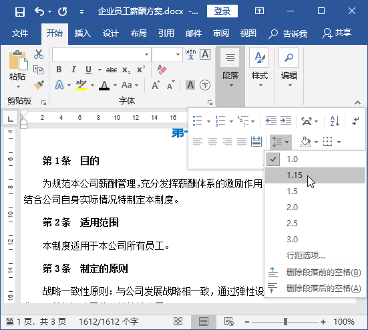Click the Distributed alignment icon
This screenshot has width=368, height=330.
(x=256, y=142)
